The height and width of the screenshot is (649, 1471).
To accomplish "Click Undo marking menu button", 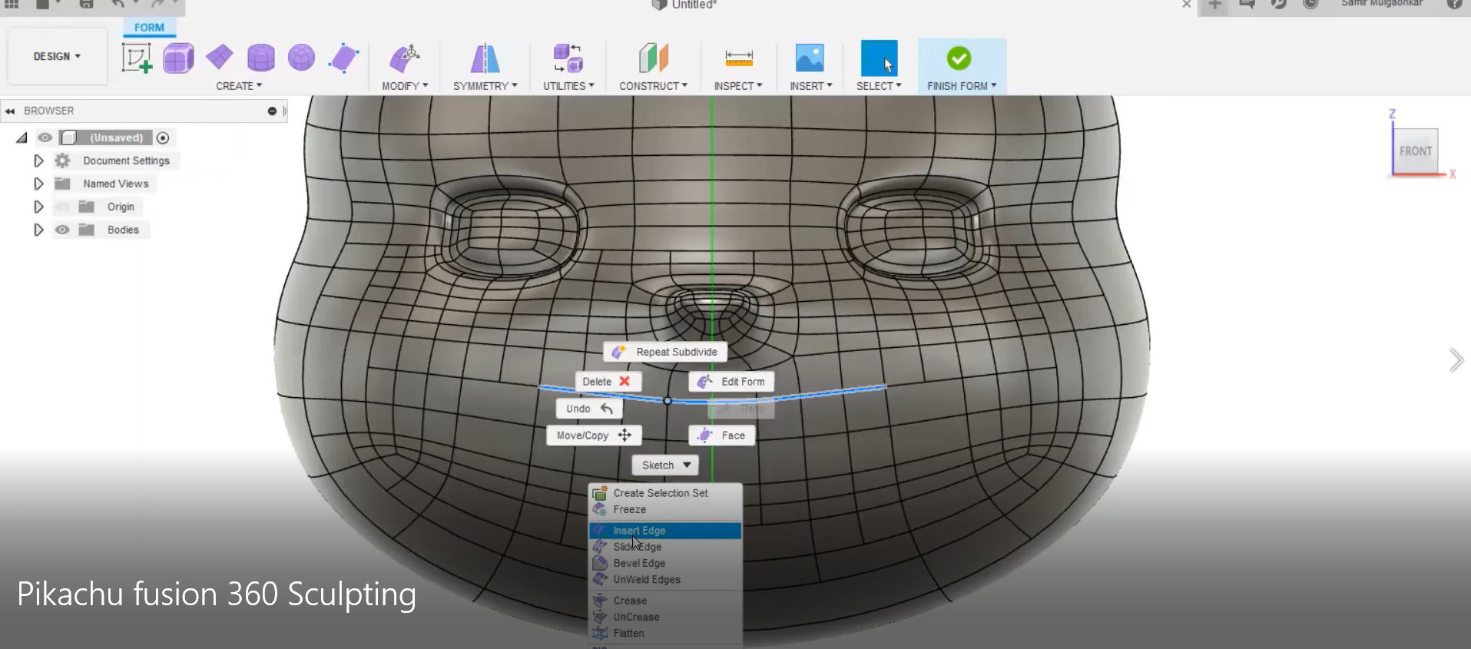I will pos(589,409).
